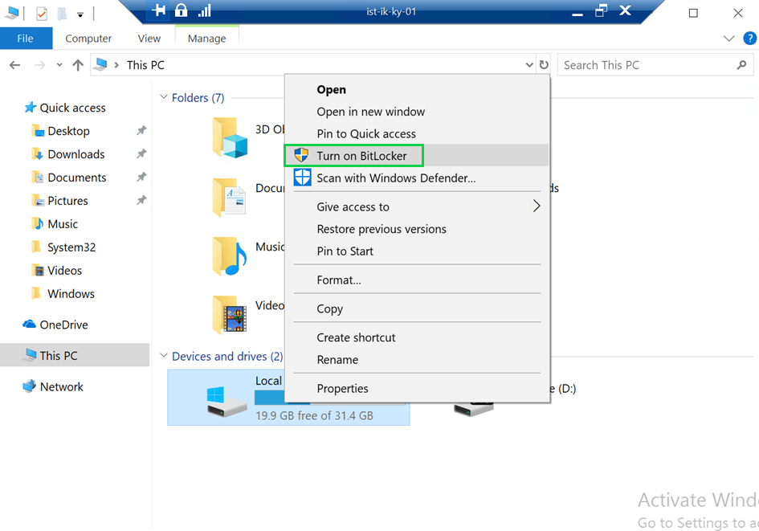Go up one folder level with up arrow
This screenshot has width=759, height=531.
[x=77, y=65]
